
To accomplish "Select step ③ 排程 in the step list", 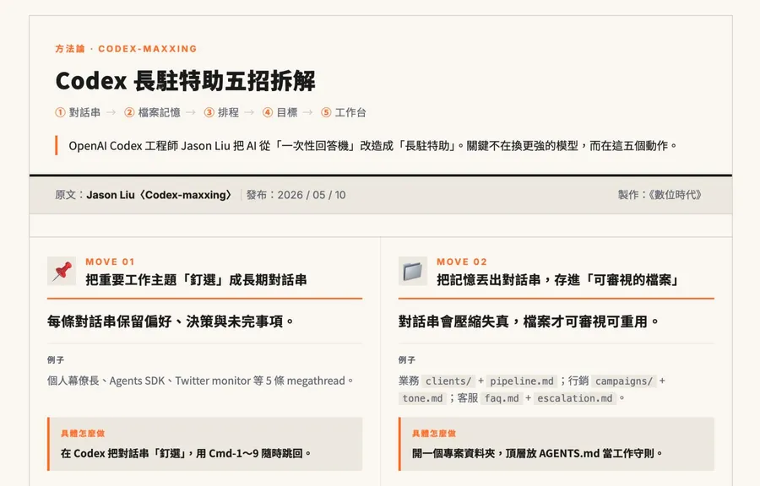I will (x=221, y=112).
